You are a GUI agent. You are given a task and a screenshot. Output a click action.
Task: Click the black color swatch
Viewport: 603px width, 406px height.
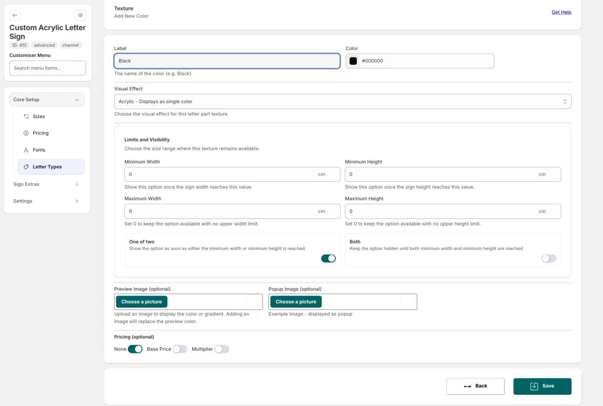(353, 61)
